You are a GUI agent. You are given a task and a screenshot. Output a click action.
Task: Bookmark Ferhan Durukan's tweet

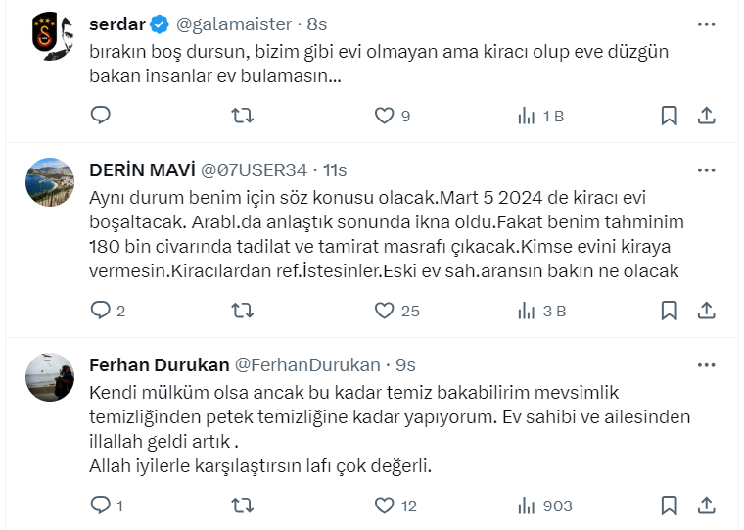click(669, 506)
